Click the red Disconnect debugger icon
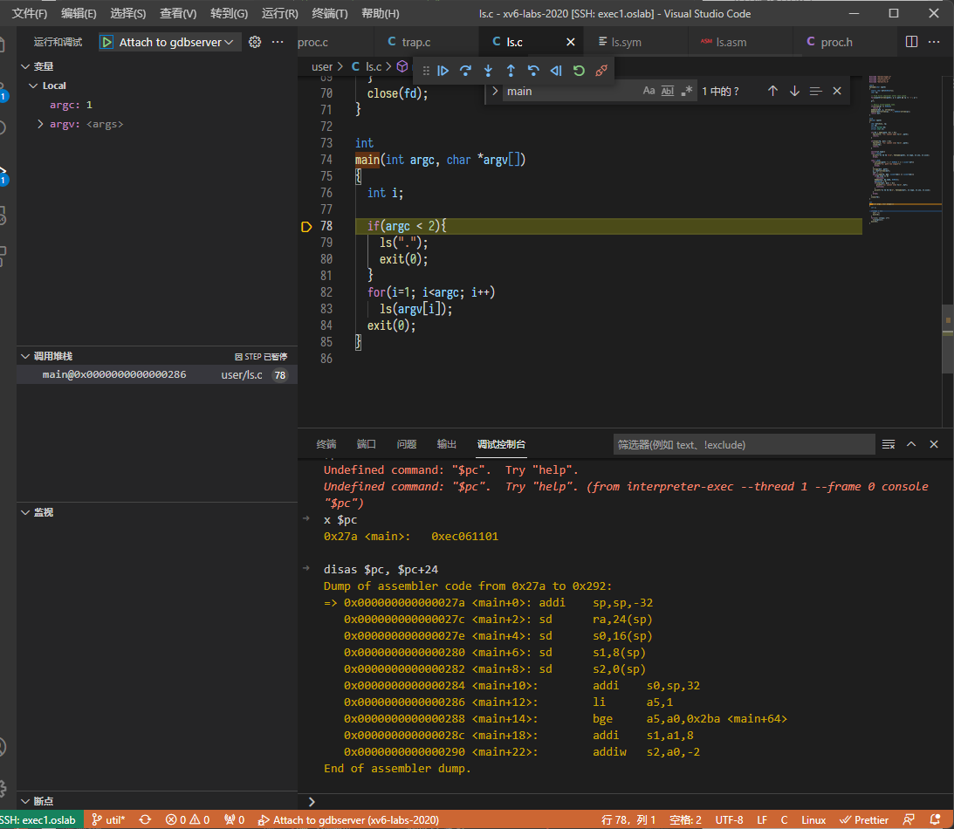 (x=601, y=71)
